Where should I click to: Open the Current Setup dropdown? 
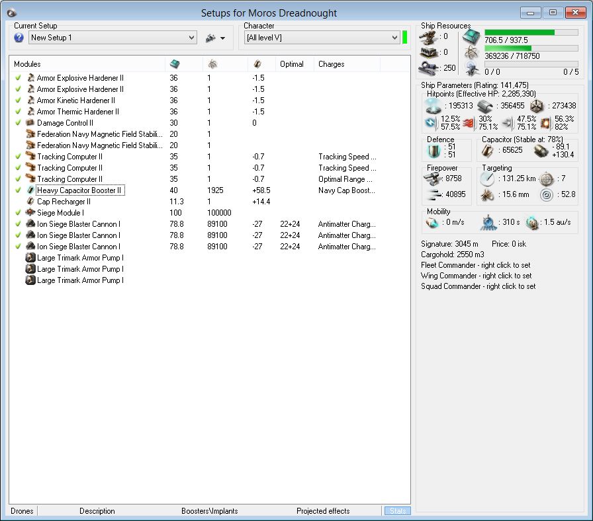tap(191, 38)
